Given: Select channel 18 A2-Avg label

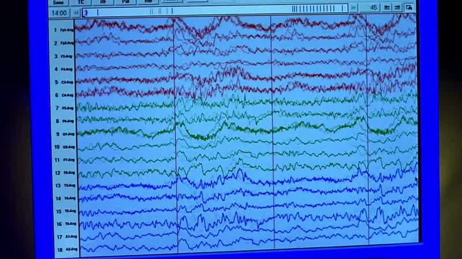Looking at the screenshot, I should pos(67,249).
